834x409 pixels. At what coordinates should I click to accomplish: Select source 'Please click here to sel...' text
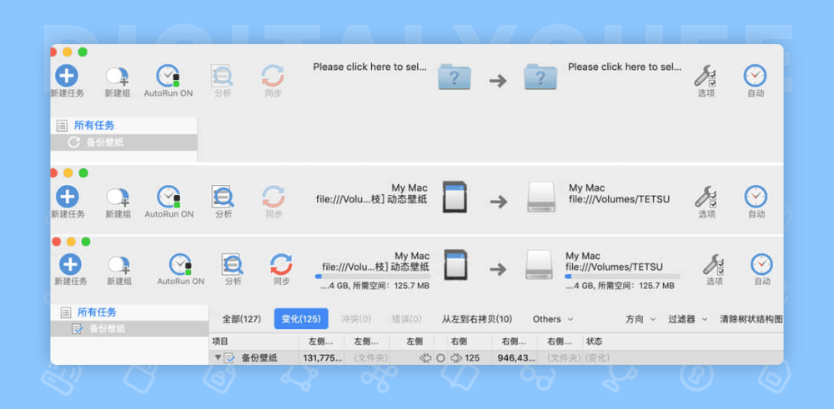tap(369, 67)
